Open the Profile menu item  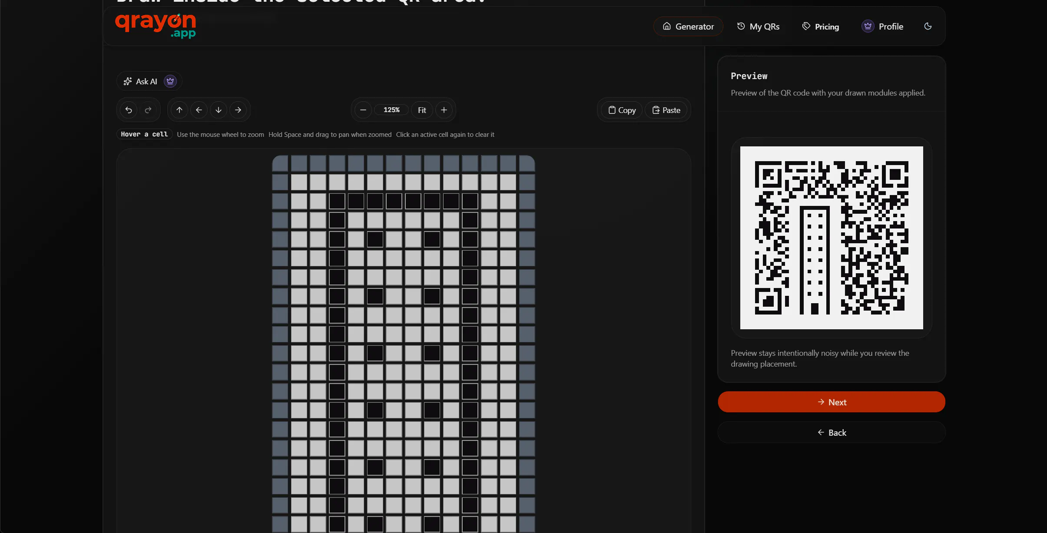882,26
